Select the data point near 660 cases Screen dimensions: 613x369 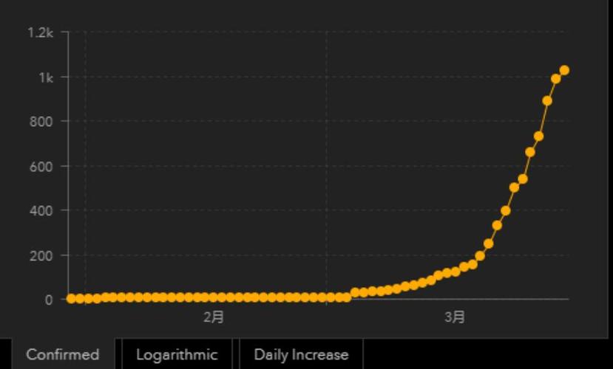click(530, 152)
